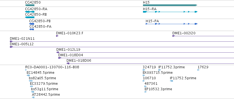234x99 pixels.
Task: Select the RC0-DA0001-130700-116-B08 feature label
Action: click(x=52, y=67)
